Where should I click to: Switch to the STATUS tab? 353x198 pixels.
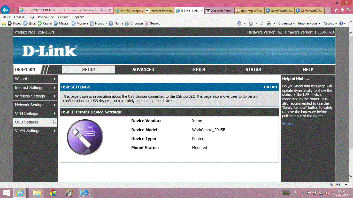pyautogui.click(x=253, y=70)
